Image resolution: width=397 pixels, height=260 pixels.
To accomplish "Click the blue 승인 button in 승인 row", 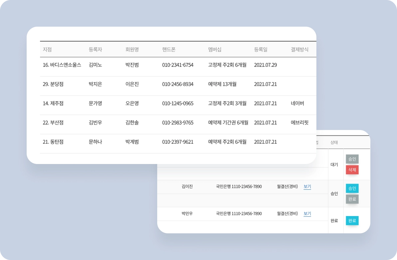I will (352, 188).
